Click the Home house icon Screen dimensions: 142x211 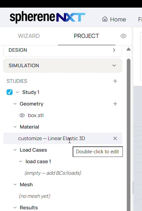tap(105, 19)
